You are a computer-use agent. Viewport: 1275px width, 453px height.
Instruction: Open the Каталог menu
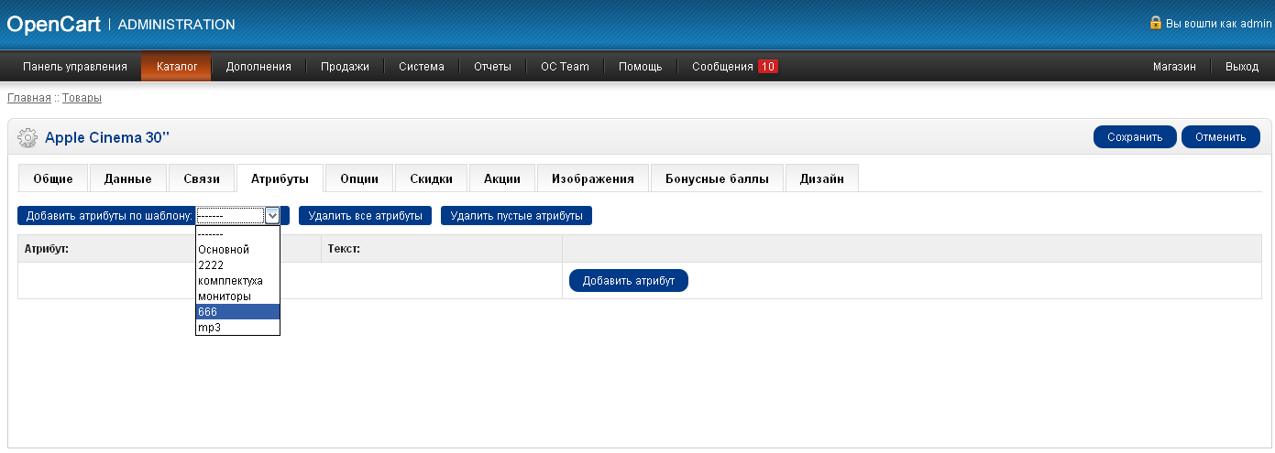point(177,67)
